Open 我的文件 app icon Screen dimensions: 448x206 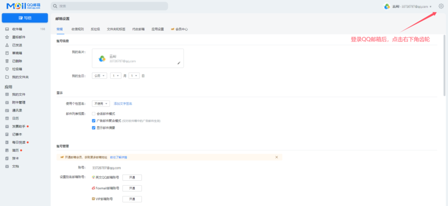pyautogui.click(x=7, y=94)
